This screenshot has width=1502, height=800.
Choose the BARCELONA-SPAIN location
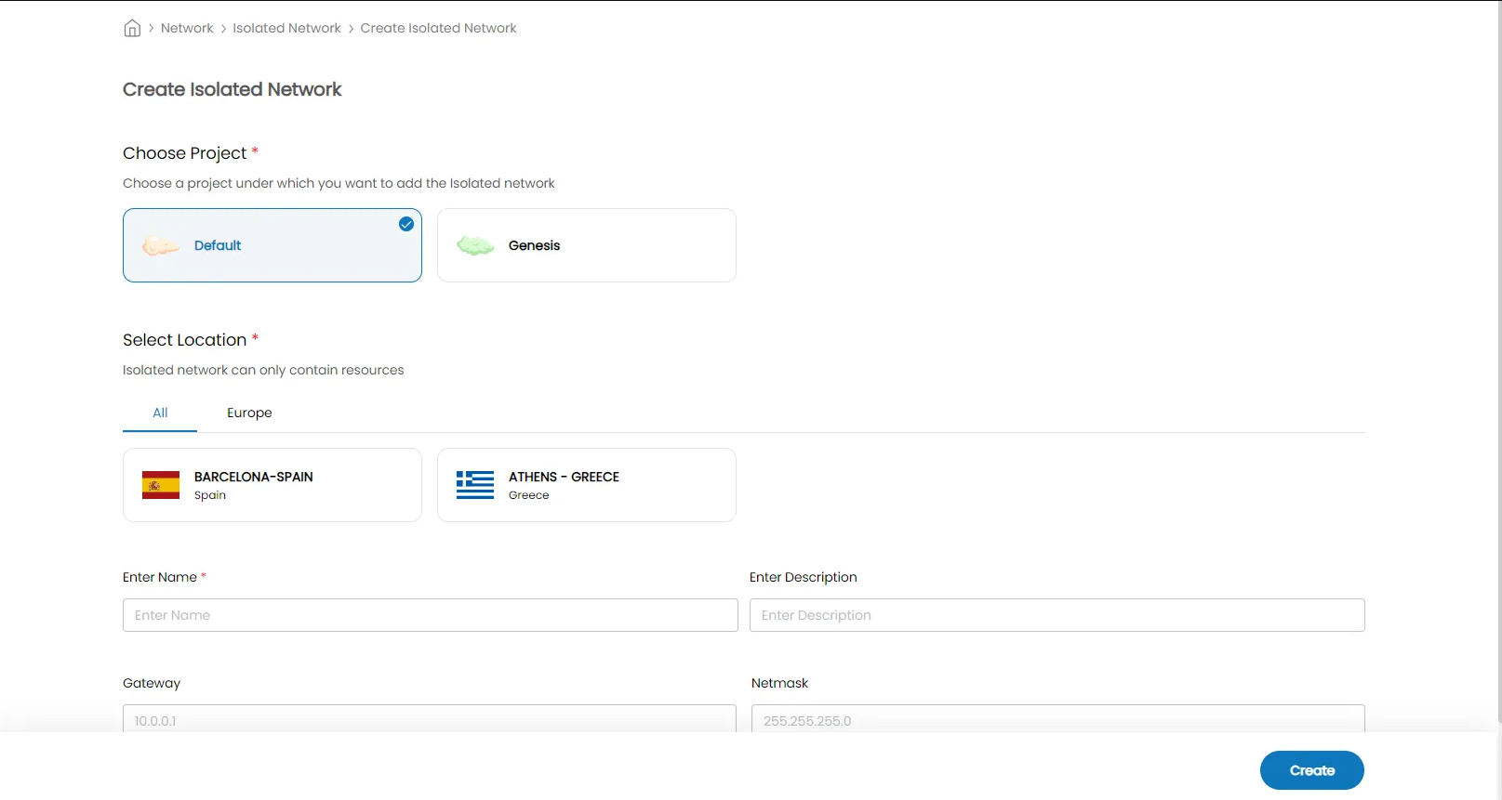tap(272, 485)
